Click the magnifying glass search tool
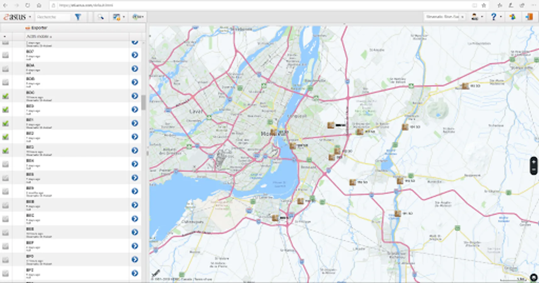Viewport: 539px width, 283px height. point(100,17)
